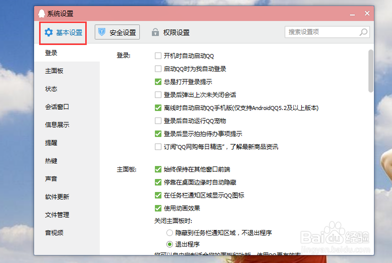Screen dimensions: 392x263
Task: Select 退出程序 radio option
Action: click(169, 244)
